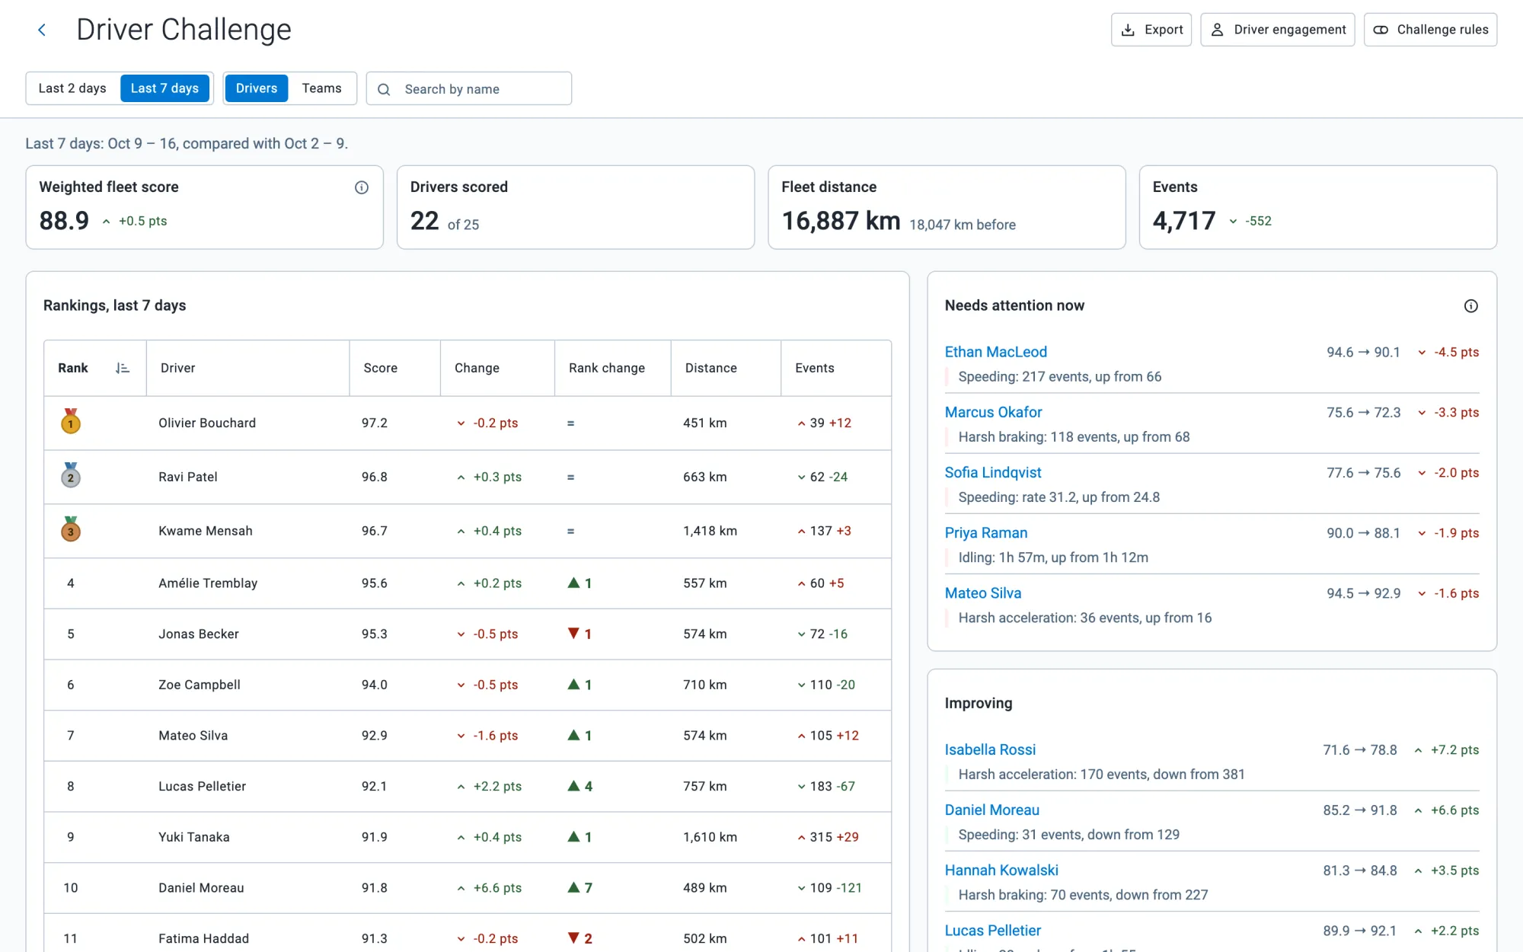Click Daniel Moreau's rank change up 7
Screen dimensions: 1523x952
point(580,887)
